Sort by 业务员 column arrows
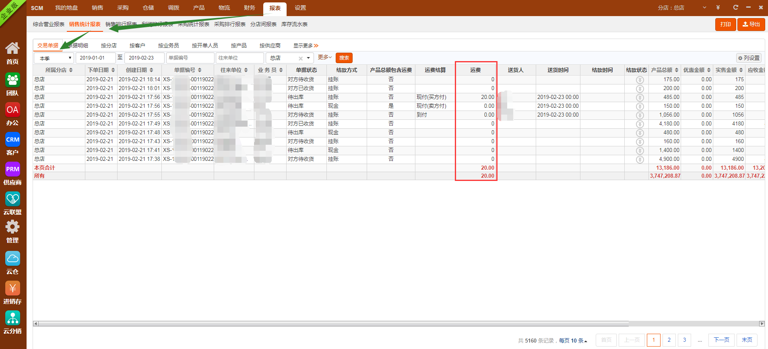Screen dimensions: 768x349 click(281, 70)
